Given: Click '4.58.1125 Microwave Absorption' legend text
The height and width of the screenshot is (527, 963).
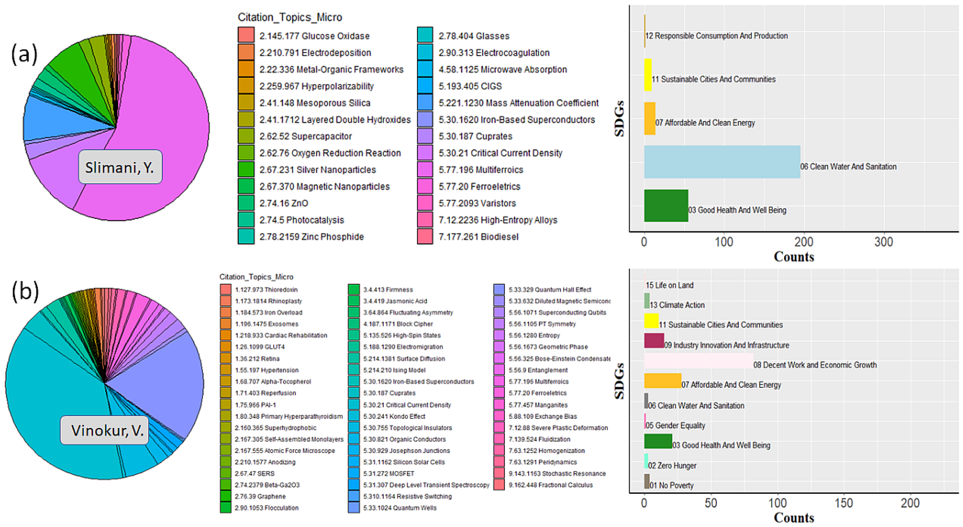Looking at the screenshot, I should (502, 70).
